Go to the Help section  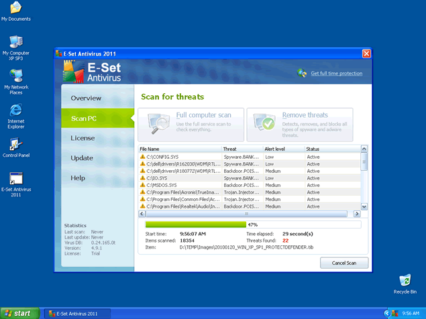coord(78,178)
